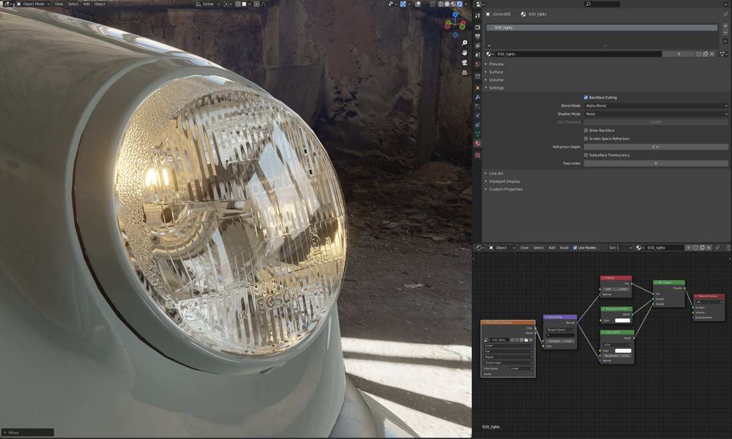Screen dimensions: 732x439
Task: Unlink material in node editor header
Action: coord(708,247)
